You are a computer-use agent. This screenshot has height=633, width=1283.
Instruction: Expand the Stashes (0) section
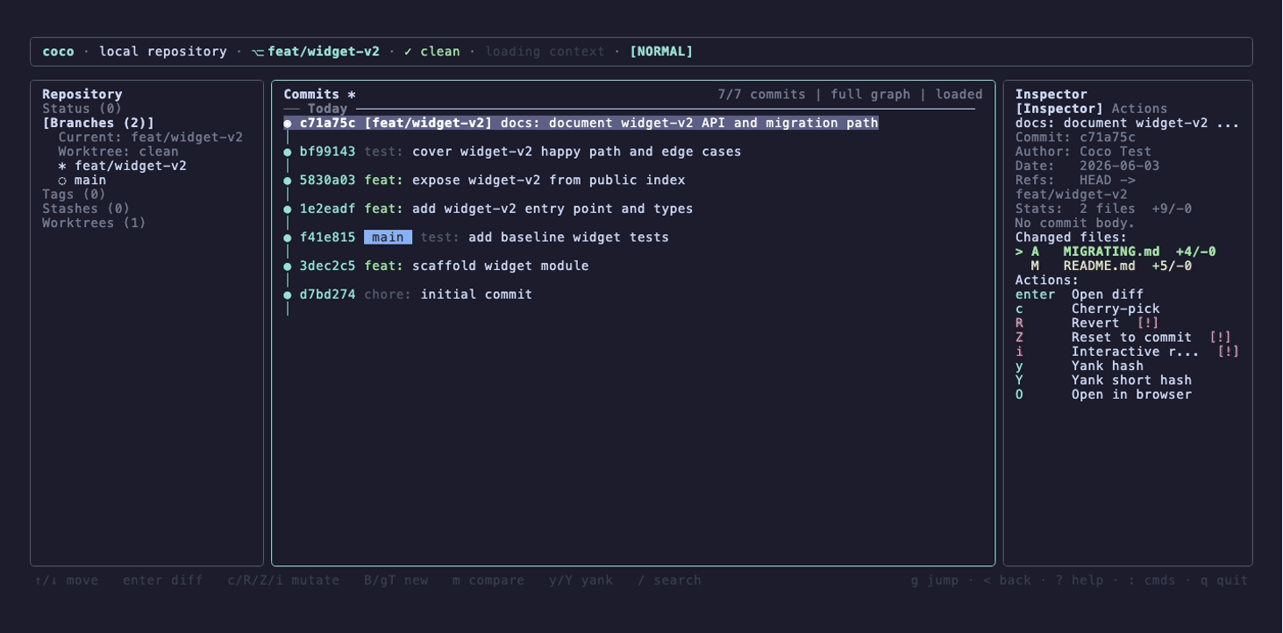tap(86, 209)
